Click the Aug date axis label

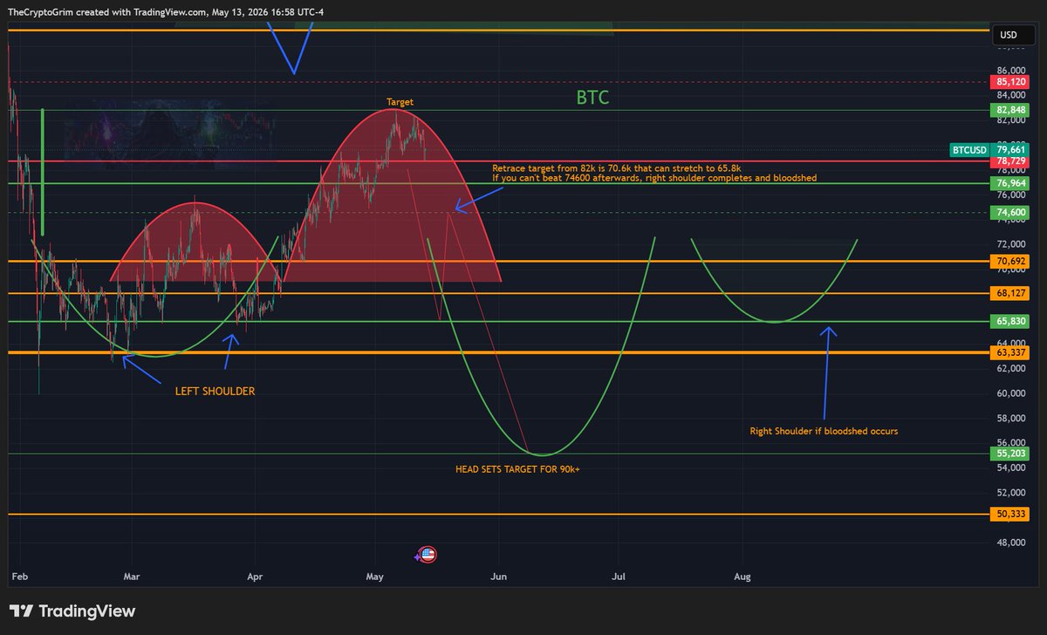point(742,577)
